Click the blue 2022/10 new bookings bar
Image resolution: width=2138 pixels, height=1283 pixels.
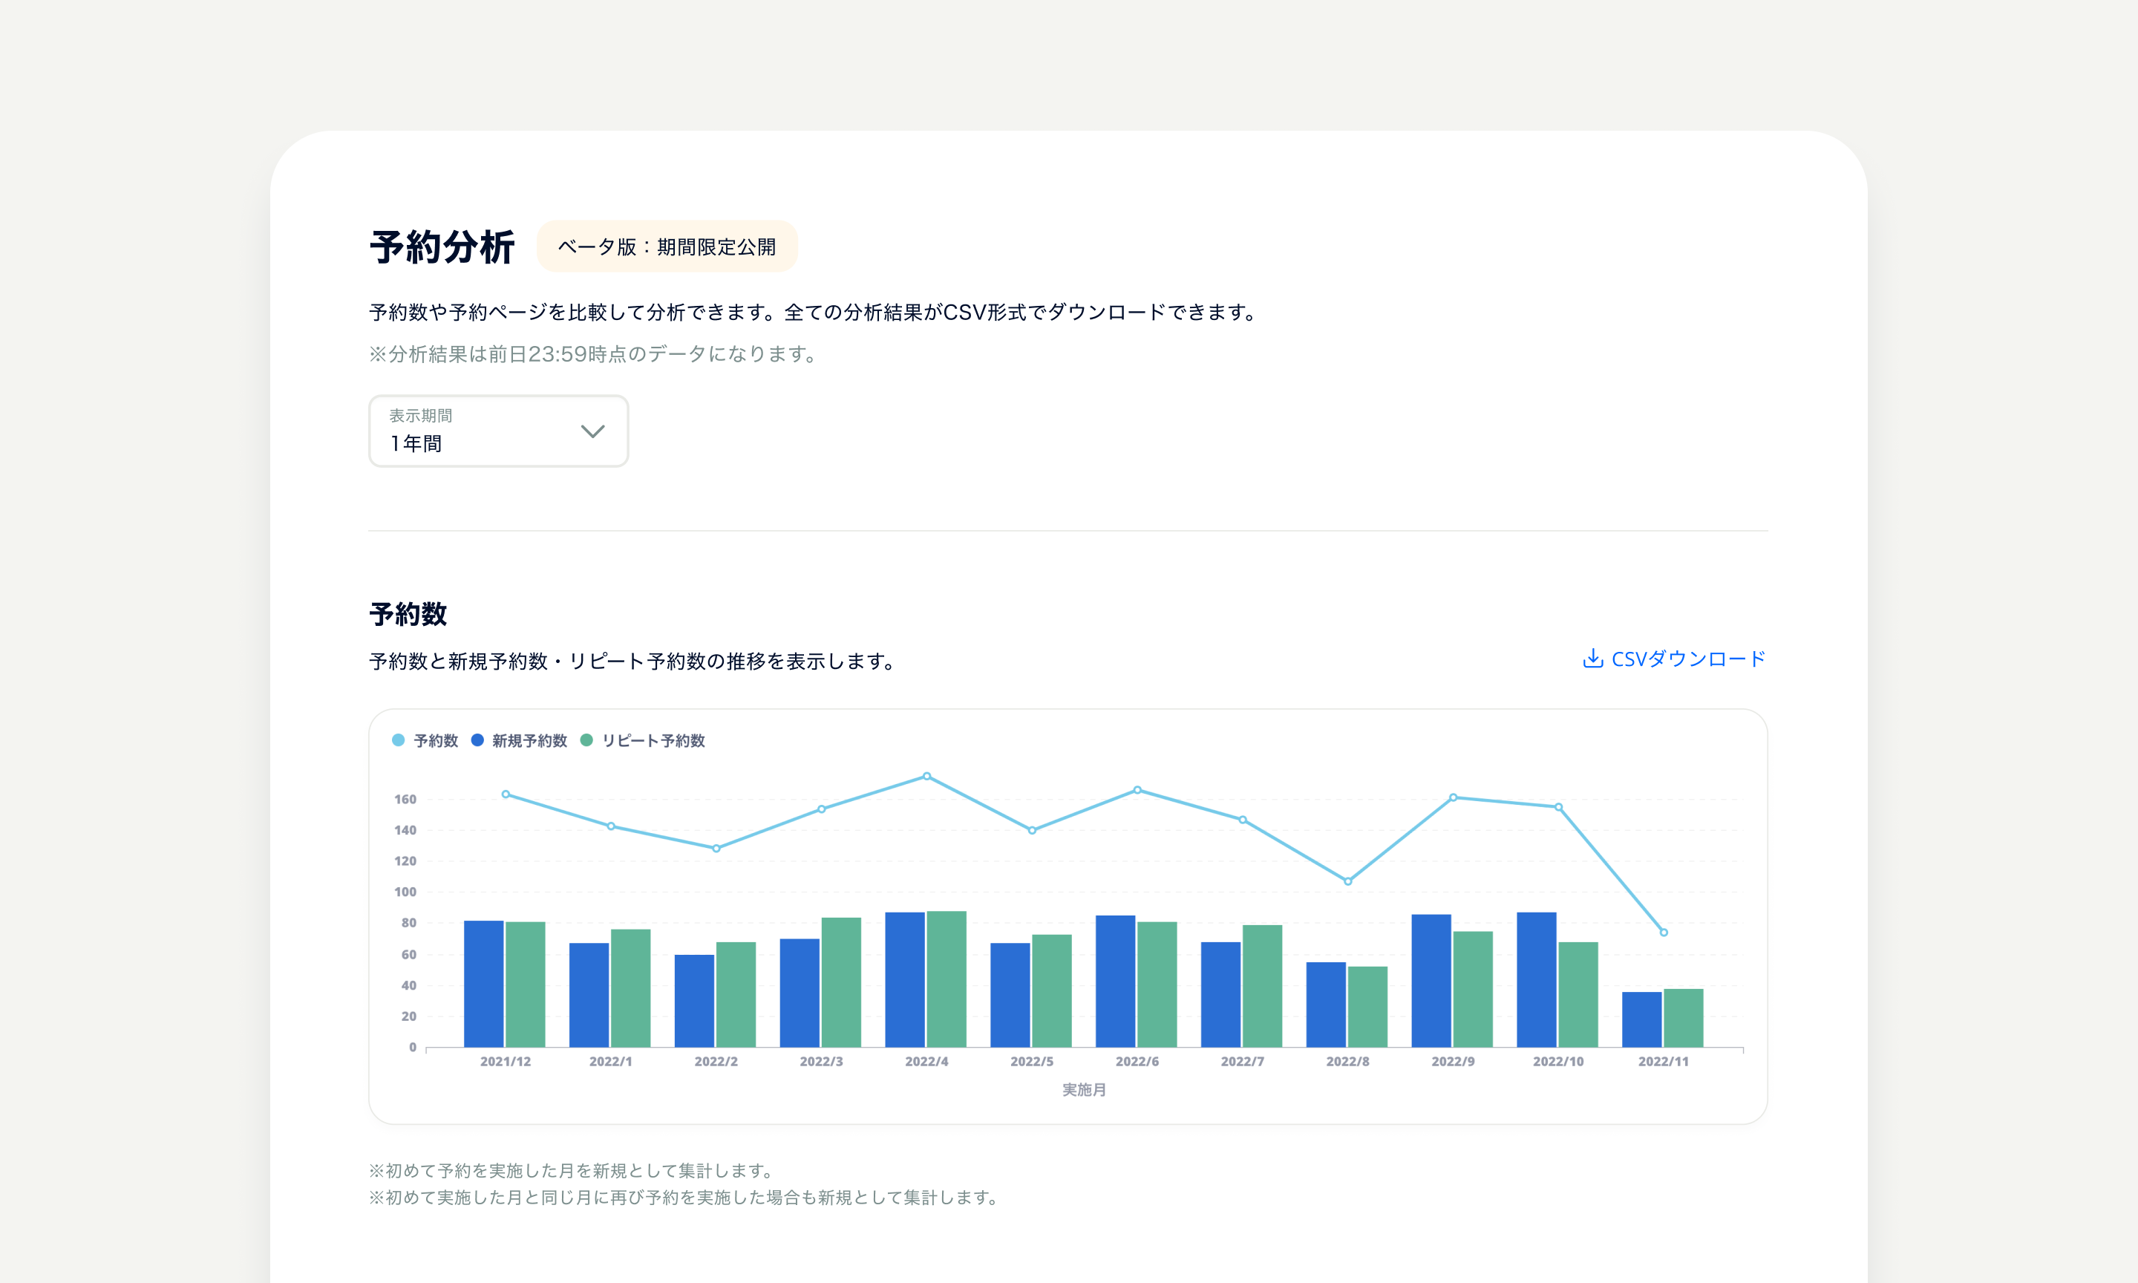point(1537,979)
